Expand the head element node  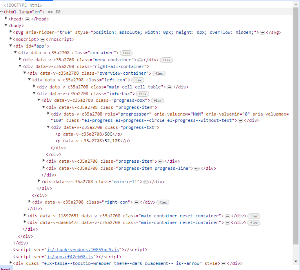point(6,18)
